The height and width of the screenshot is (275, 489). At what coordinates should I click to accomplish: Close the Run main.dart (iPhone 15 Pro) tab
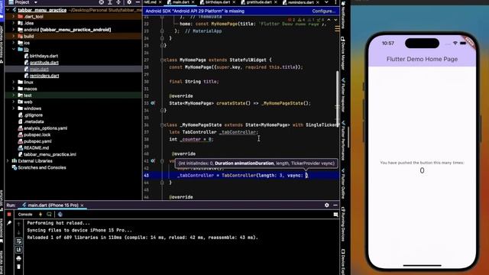point(82,205)
